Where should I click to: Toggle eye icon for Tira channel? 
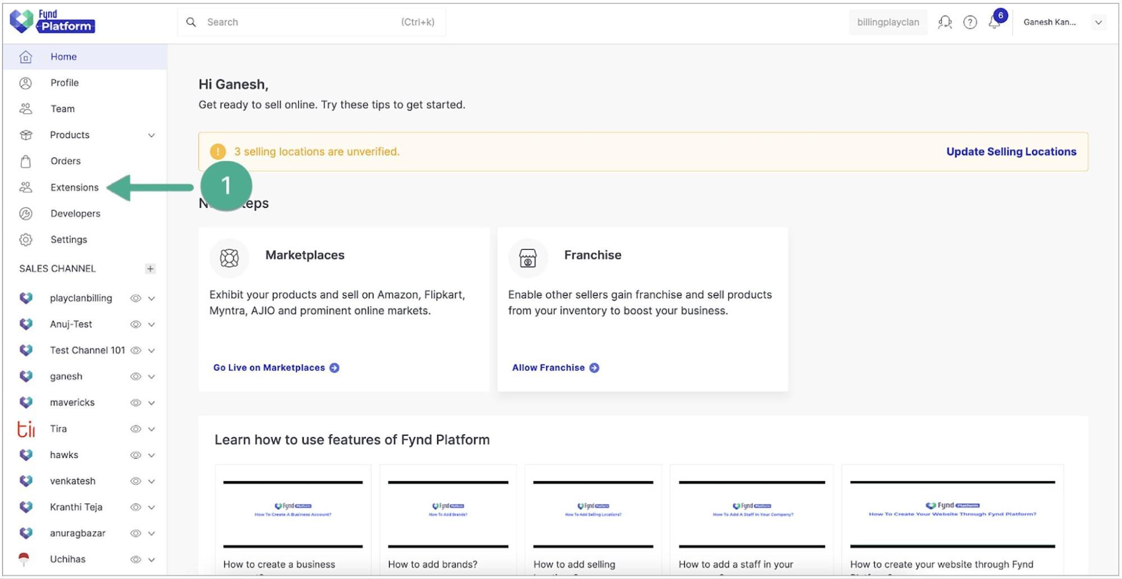click(x=135, y=429)
